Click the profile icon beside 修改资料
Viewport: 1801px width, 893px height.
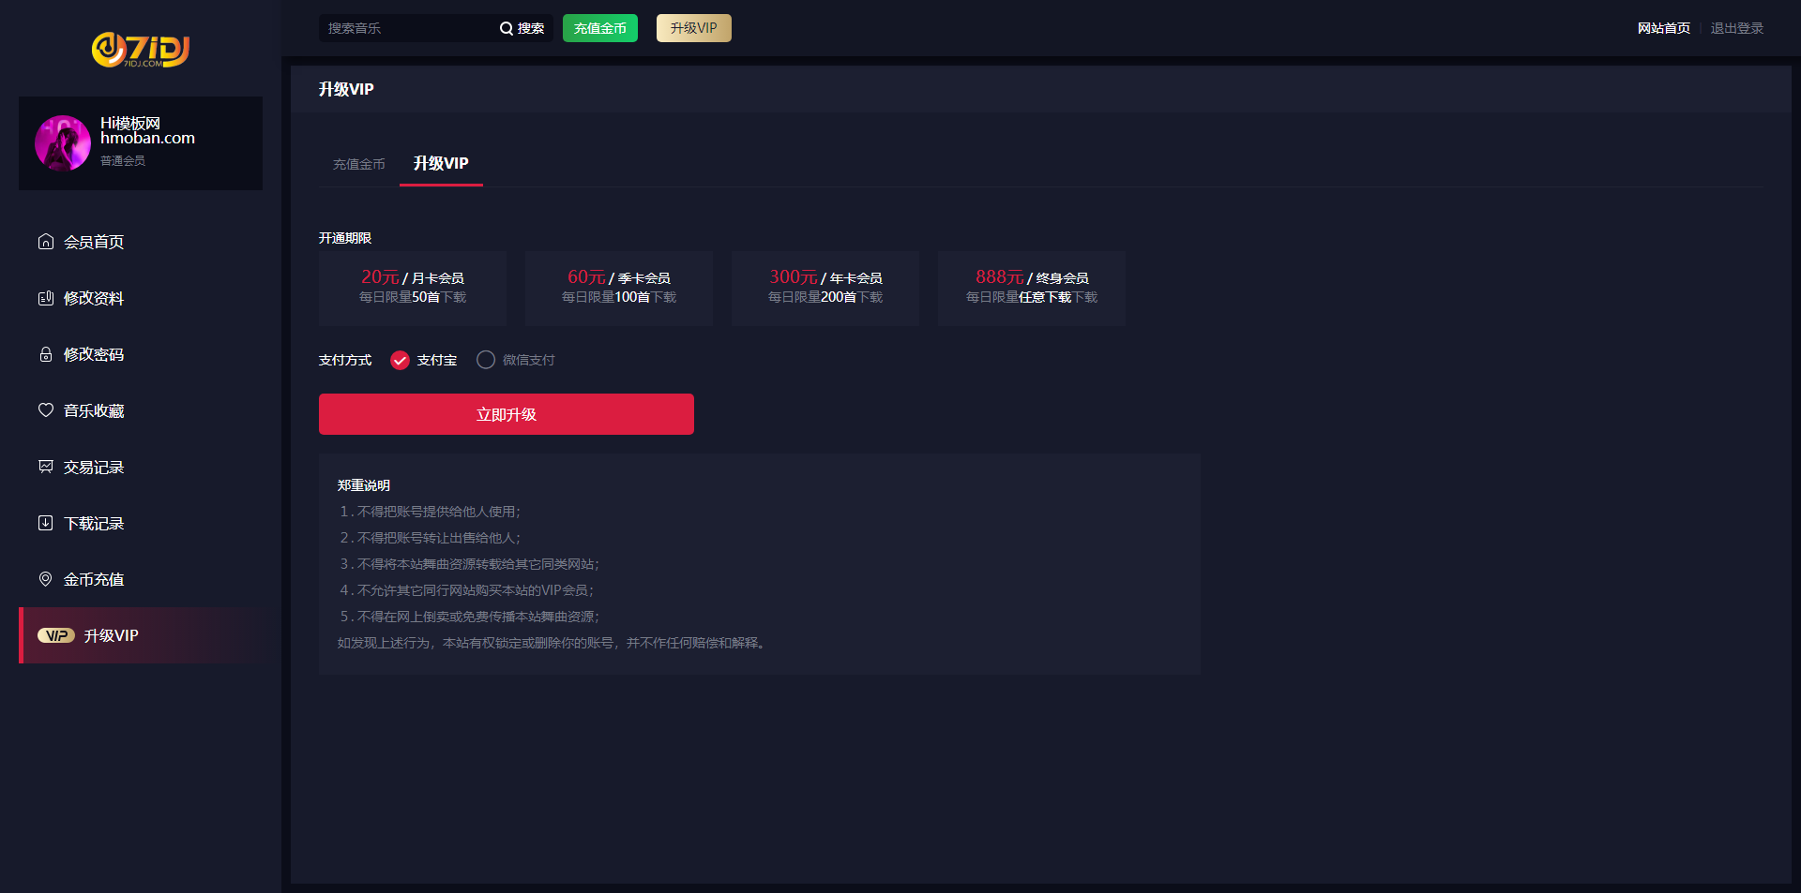pyautogui.click(x=45, y=298)
